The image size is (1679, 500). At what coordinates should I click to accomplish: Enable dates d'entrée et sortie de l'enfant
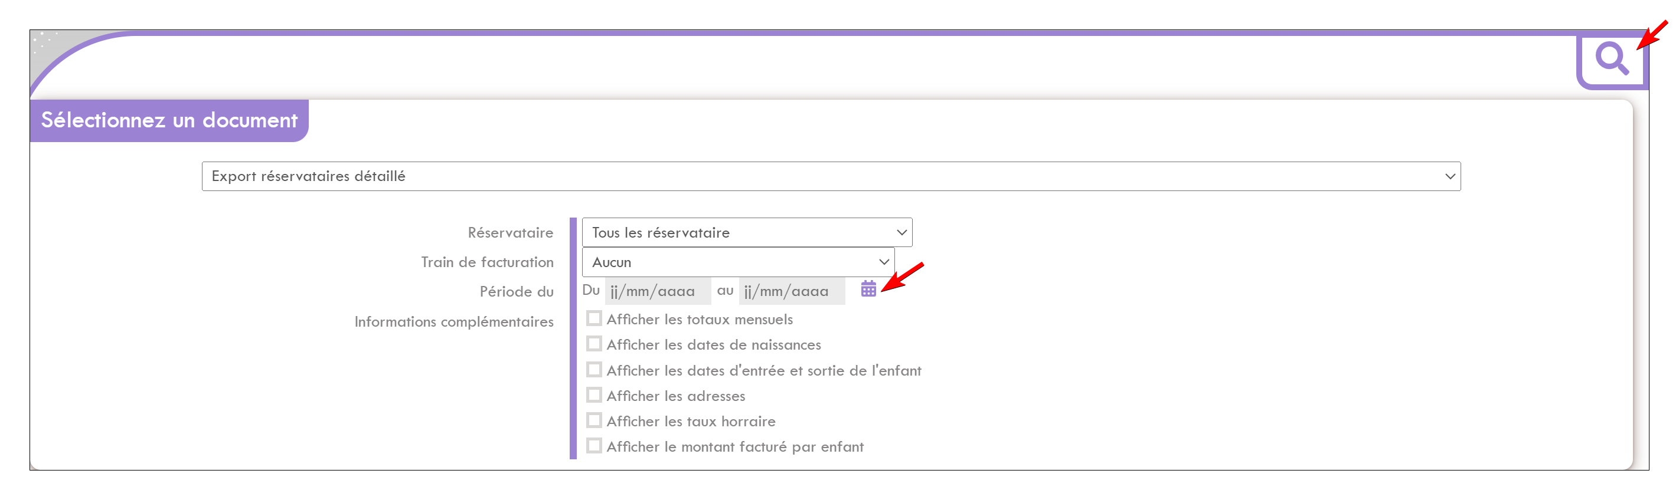[x=594, y=370]
